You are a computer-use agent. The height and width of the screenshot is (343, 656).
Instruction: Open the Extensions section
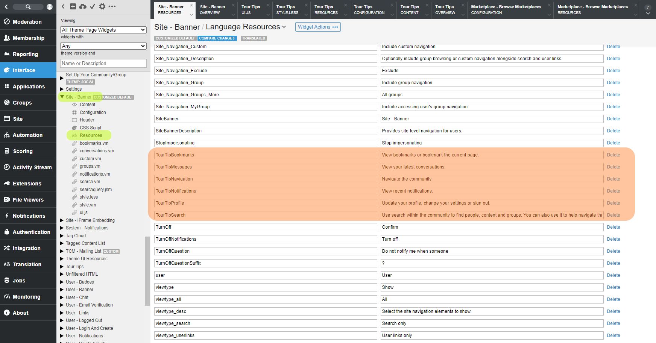pyautogui.click(x=28, y=184)
